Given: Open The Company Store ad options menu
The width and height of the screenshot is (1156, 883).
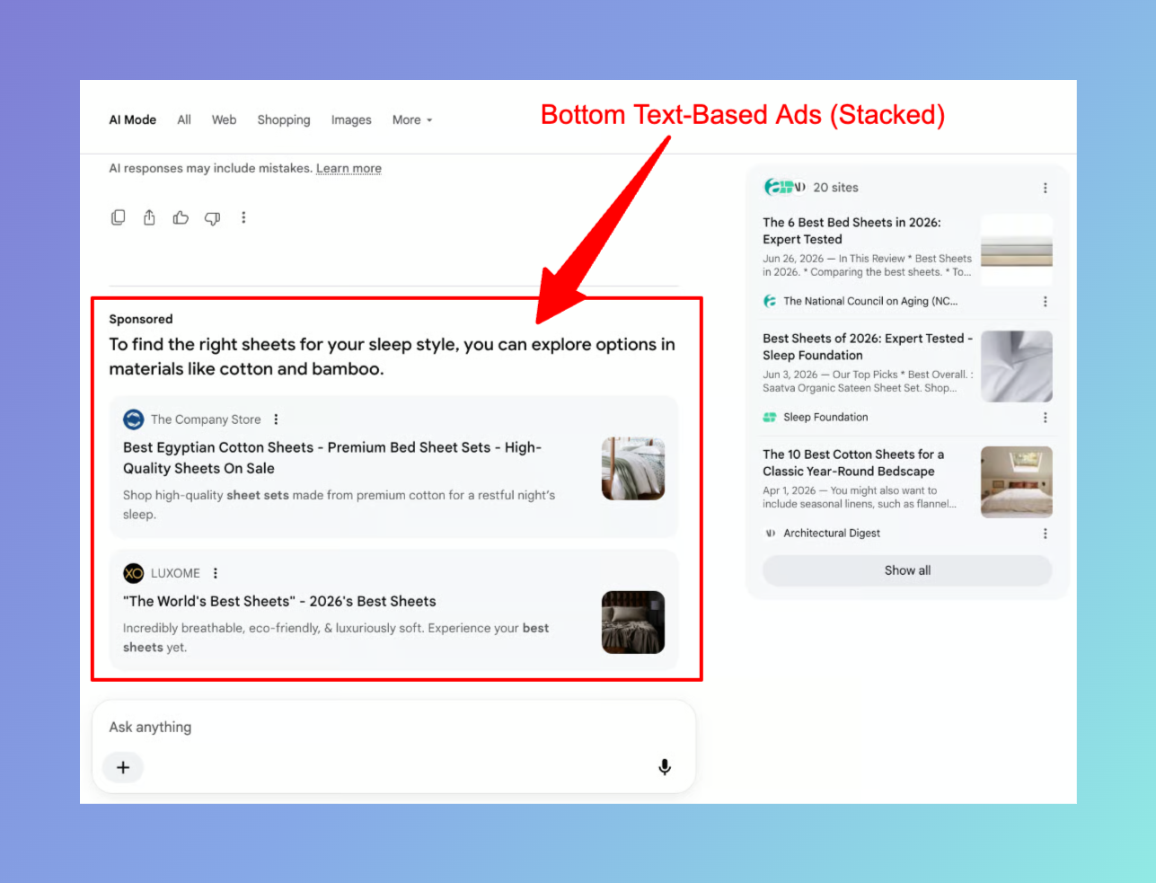Looking at the screenshot, I should [x=276, y=419].
